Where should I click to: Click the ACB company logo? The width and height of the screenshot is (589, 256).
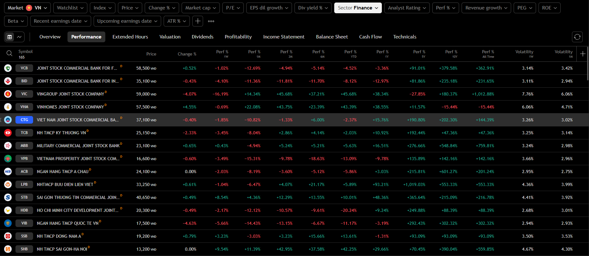[x=8, y=172]
